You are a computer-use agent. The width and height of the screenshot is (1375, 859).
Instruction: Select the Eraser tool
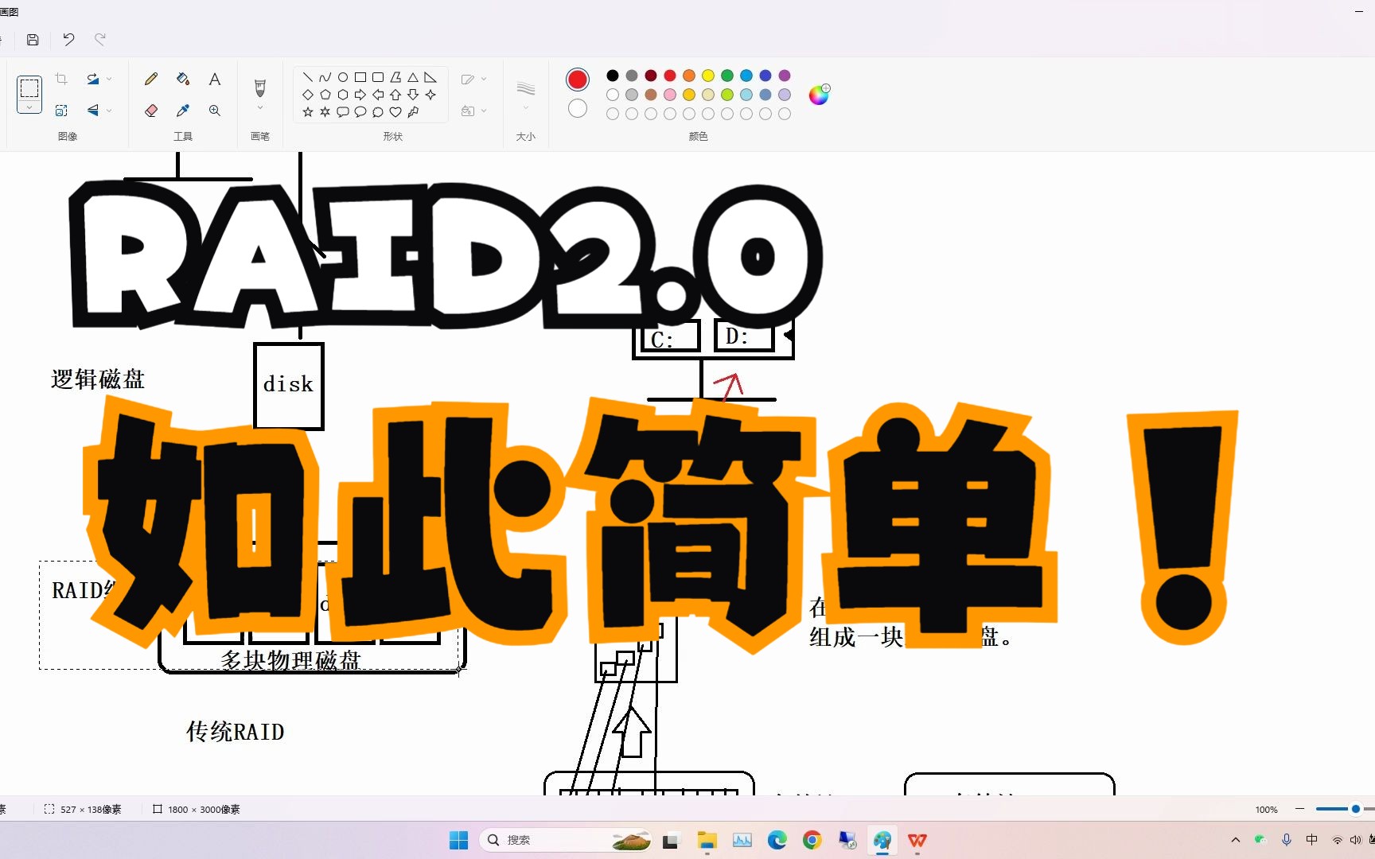coord(151,111)
